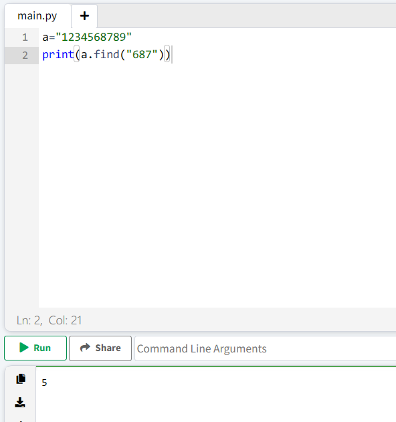Click the print keyword on line 2
The height and width of the screenshot is (422, 396).
point(58,55)
